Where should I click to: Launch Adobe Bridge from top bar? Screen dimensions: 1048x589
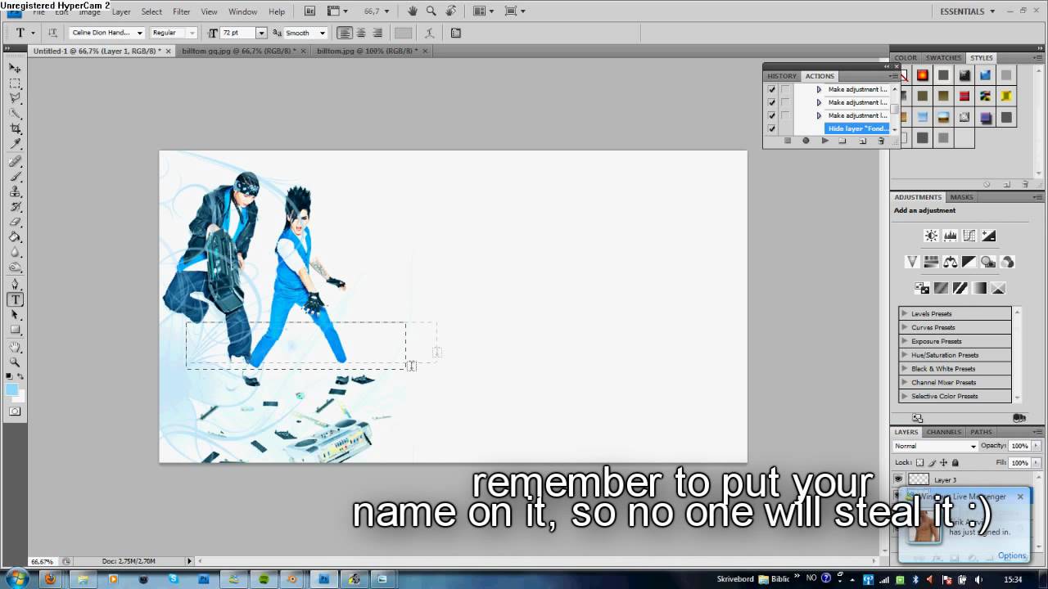click(309, 11)
